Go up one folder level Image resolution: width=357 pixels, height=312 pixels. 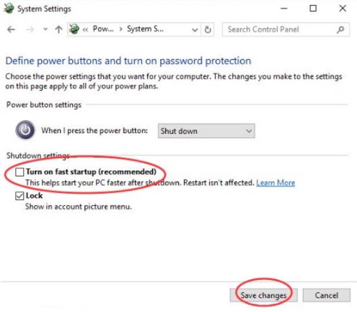click(x=58, y=29)
